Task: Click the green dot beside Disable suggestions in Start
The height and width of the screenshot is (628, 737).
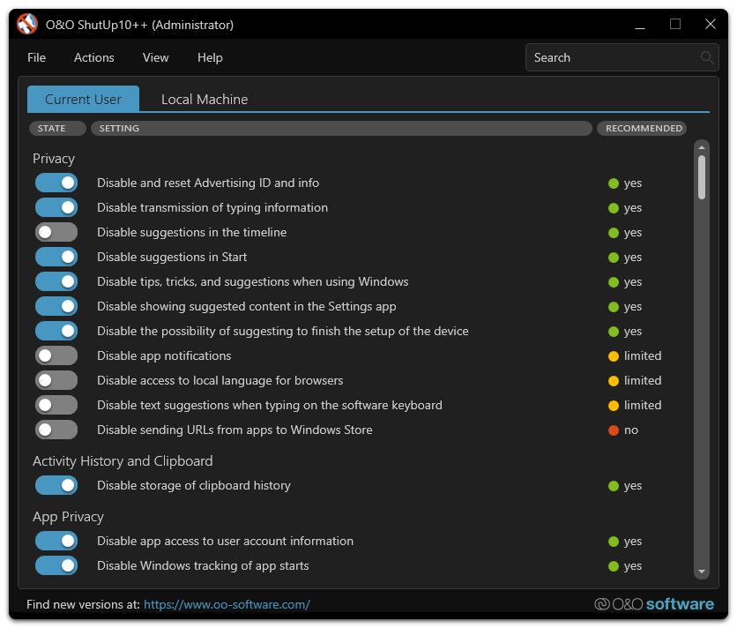Action: pos(614,258)
